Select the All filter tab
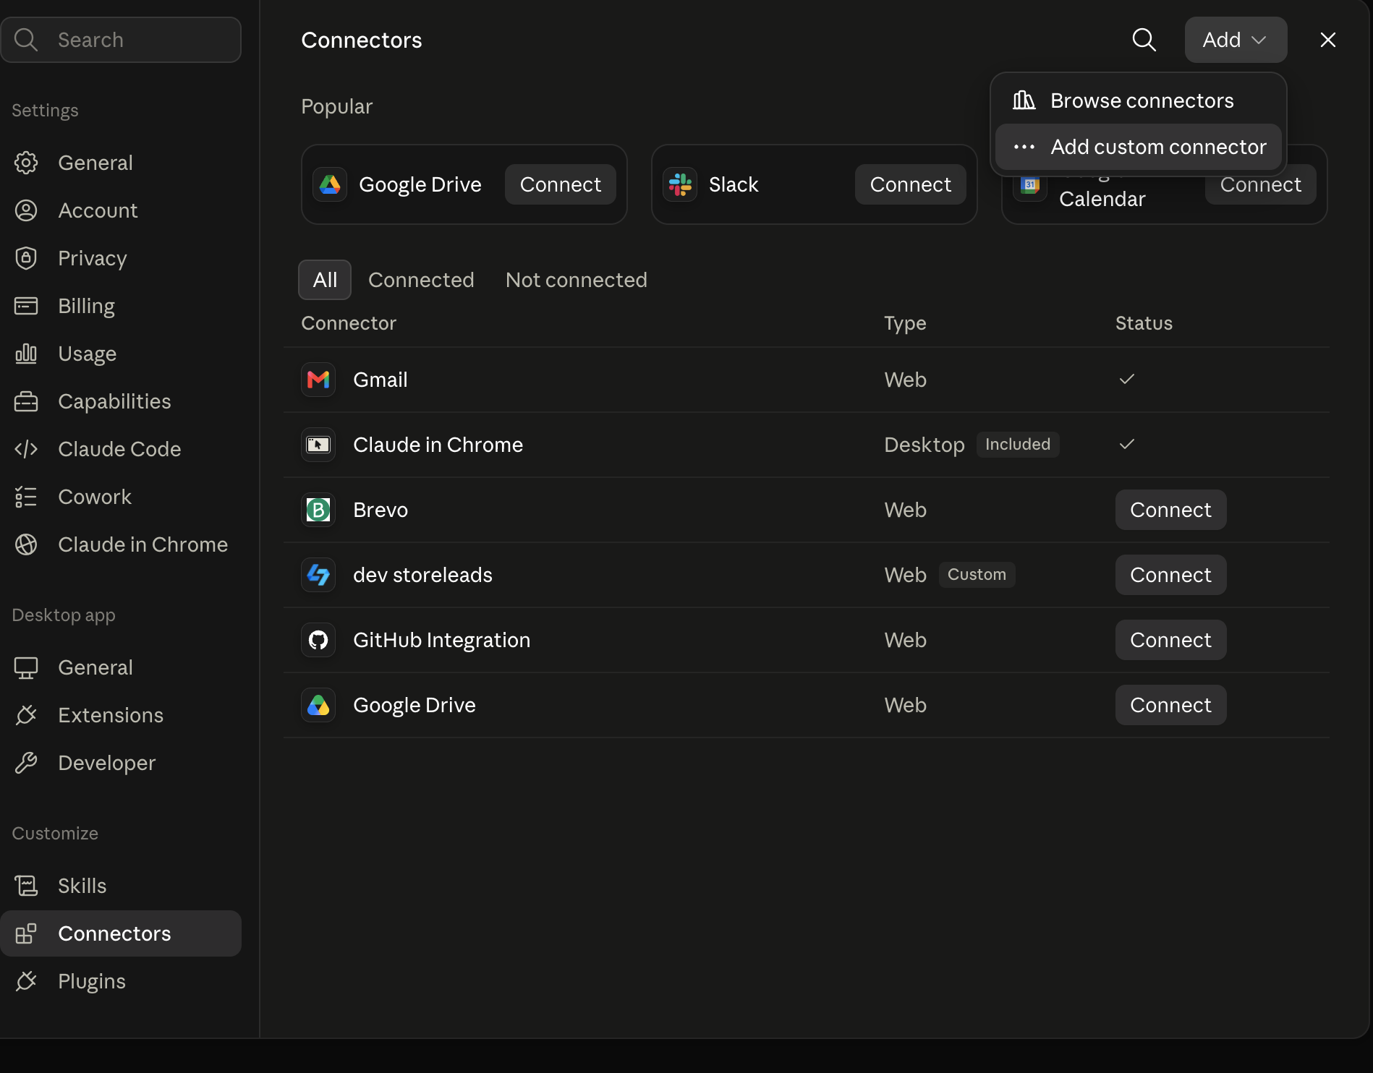Viewport: 1373px width, 1073px height. tap(325, 280)
